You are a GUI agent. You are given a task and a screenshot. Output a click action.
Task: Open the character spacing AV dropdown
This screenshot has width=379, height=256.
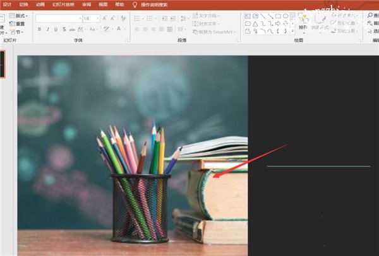[x=81, y=29]
